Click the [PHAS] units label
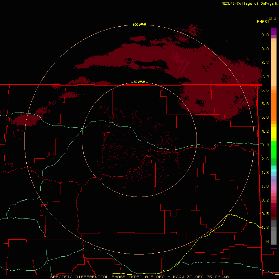Image resolution: width=279 pixels, height=279 pixels. coord(262,21)
